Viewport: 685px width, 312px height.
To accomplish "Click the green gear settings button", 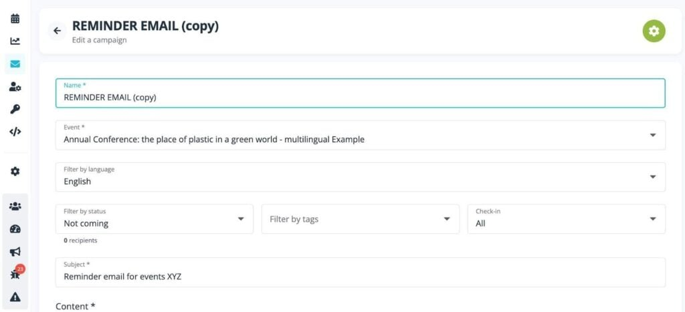I will click(x=654, y=31).
